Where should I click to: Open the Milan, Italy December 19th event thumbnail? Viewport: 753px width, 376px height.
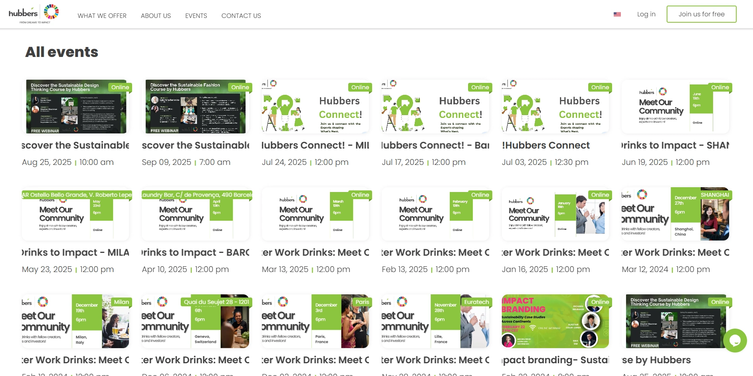point(76,321)
